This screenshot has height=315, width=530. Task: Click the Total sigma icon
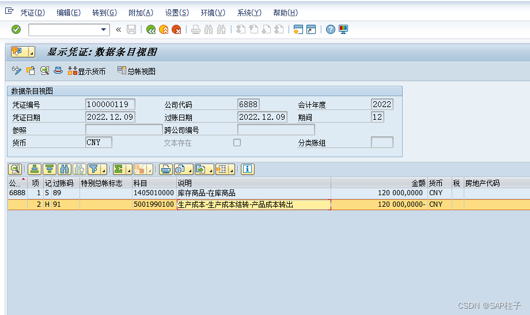[x=119, y=169]
